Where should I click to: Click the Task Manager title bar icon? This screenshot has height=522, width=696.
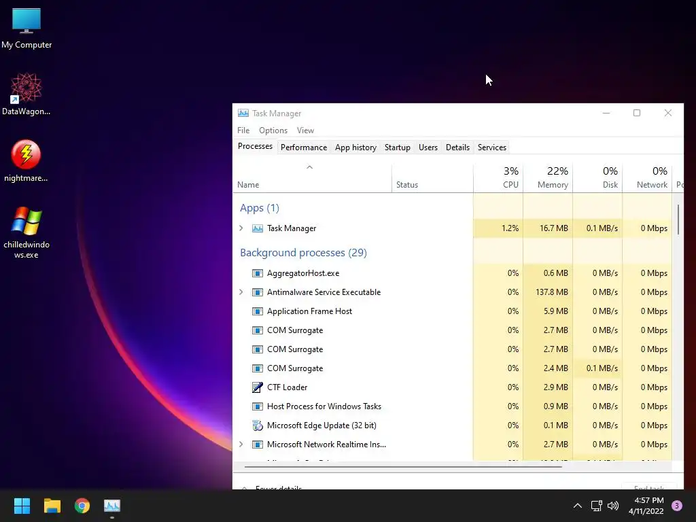pyautogui.click(x=243, y=114)
